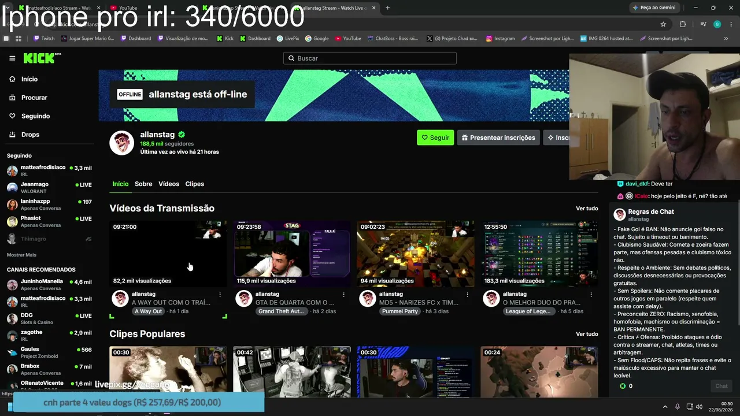Open the Seguindo heart icon in sidebar
This screenshot has height=416, width=740.
click(12, 116)
